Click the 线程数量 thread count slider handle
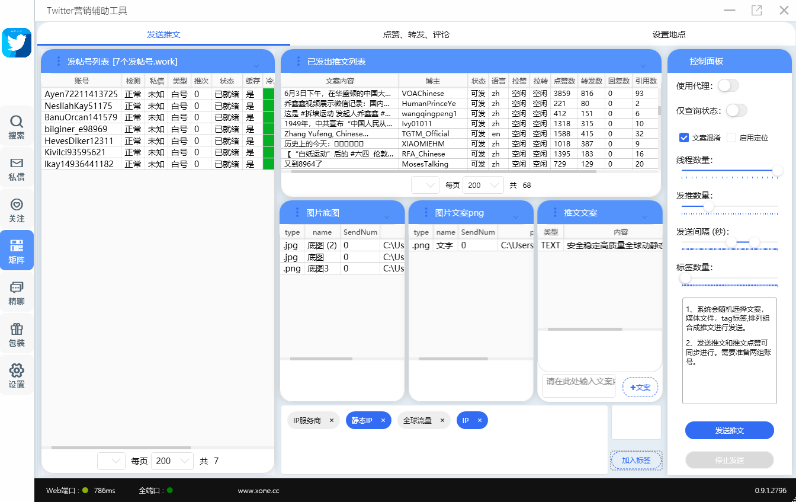The width and height of the screenshot is (796, 502). tap(778, 170)
